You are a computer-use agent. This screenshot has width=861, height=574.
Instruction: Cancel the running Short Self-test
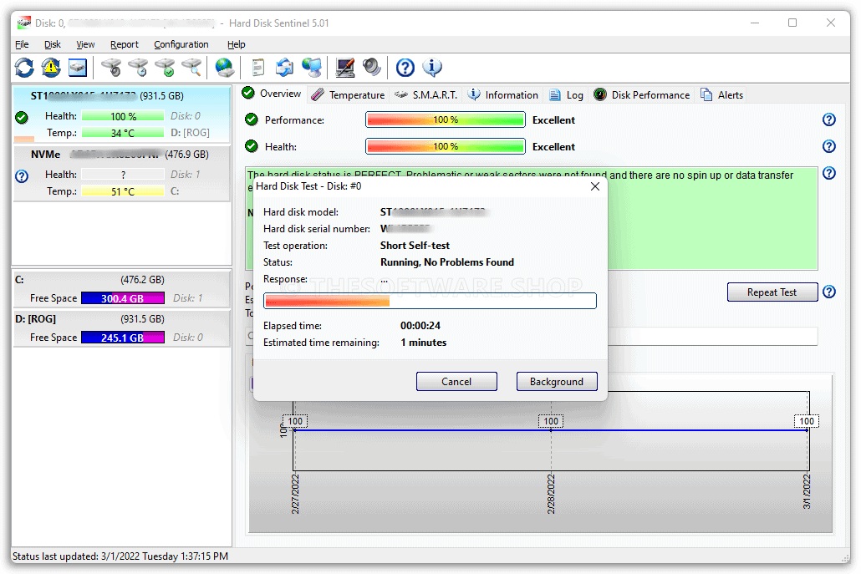coord(456,381)
